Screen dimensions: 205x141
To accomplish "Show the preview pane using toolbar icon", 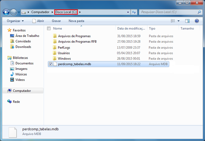I will click(x=188, y=21).
